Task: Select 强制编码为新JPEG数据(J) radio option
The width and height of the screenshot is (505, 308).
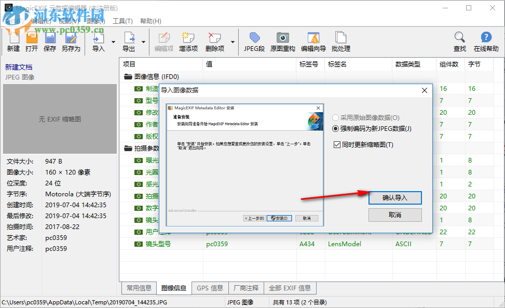Action: coord(372,128)
